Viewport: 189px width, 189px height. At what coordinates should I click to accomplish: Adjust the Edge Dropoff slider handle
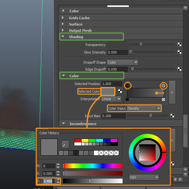133,69
